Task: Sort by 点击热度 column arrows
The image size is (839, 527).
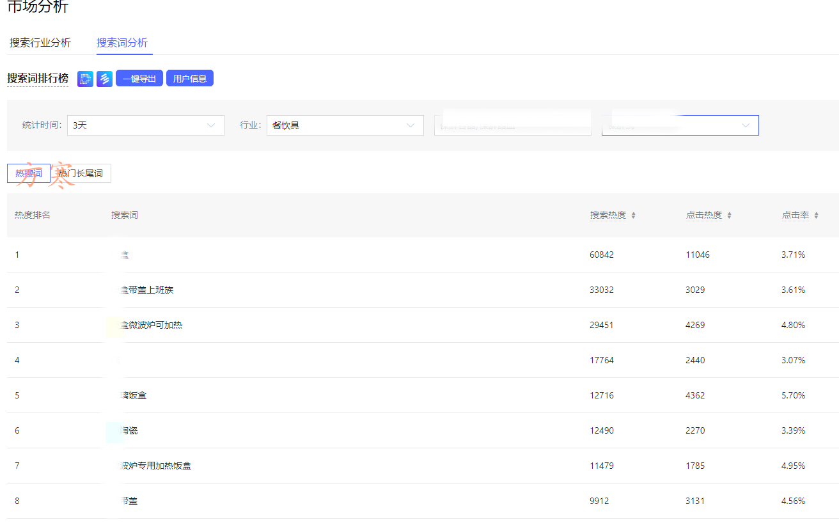Action: click(729, 216)
